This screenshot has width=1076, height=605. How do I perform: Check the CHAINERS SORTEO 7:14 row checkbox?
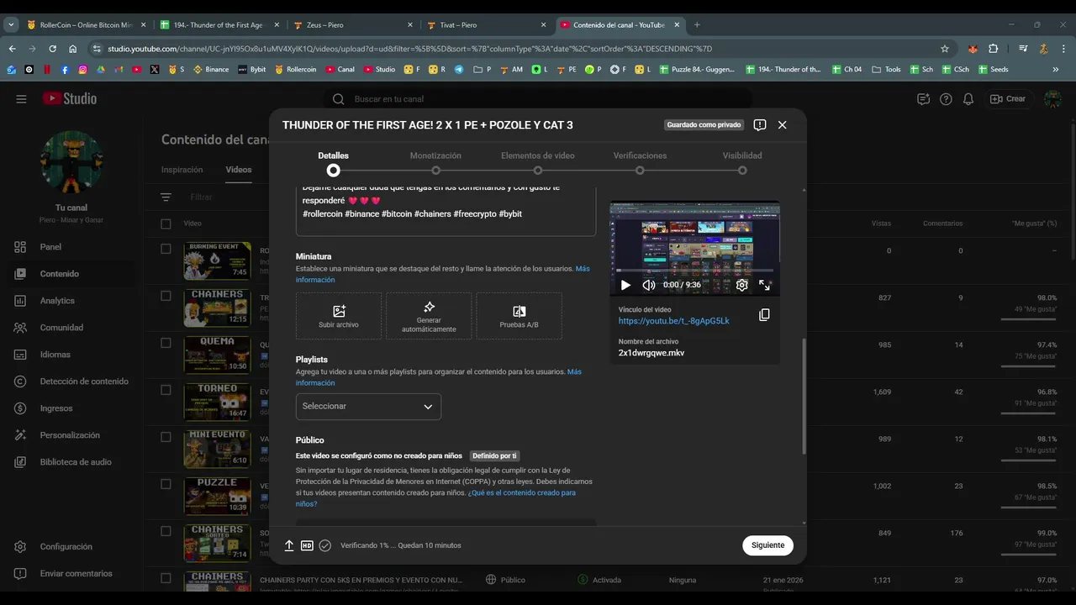[166, 531]
